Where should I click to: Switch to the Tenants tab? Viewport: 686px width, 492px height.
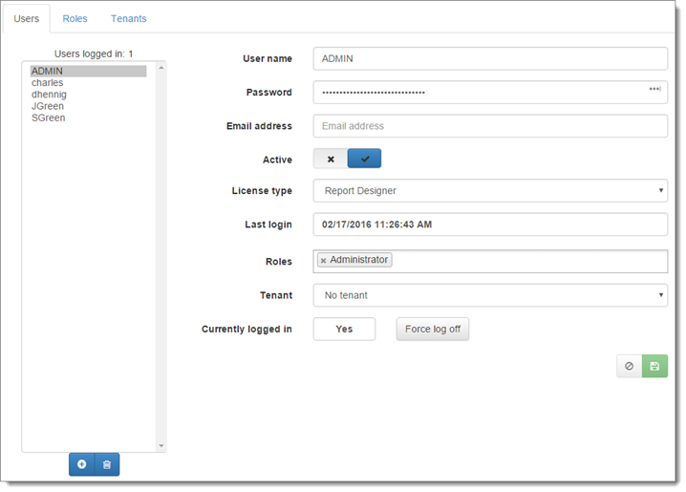(128, 19)
